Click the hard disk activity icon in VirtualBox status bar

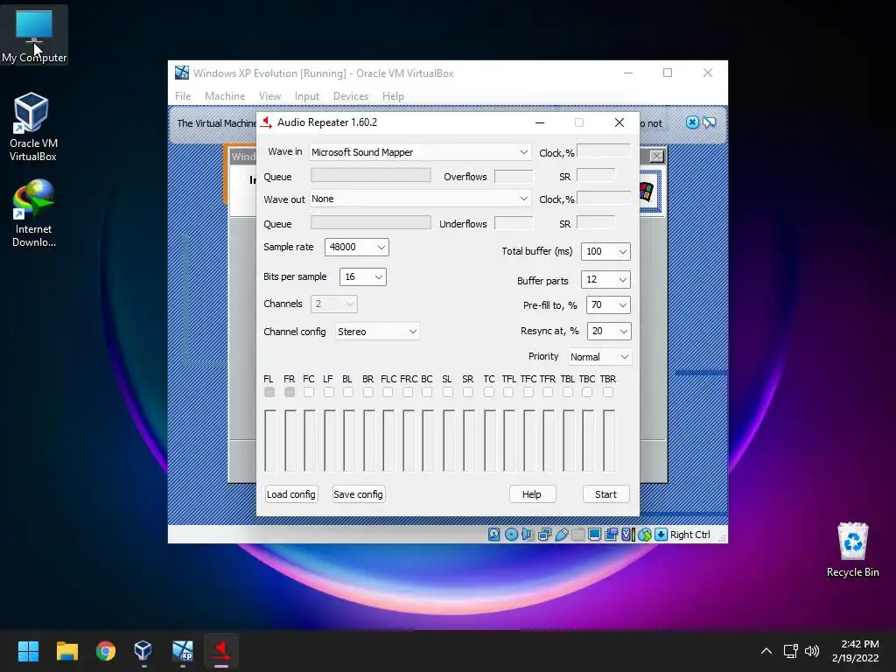494,535
